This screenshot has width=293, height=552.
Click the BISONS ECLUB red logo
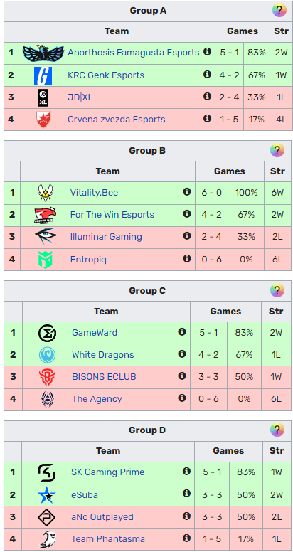pyautogui.click(x=47, y=377)
